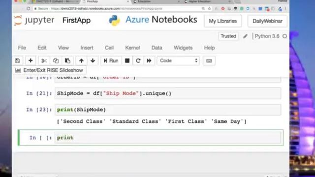The image size is (315, 177).
Task: Open the Insert menu
Action: pos(87,48)
